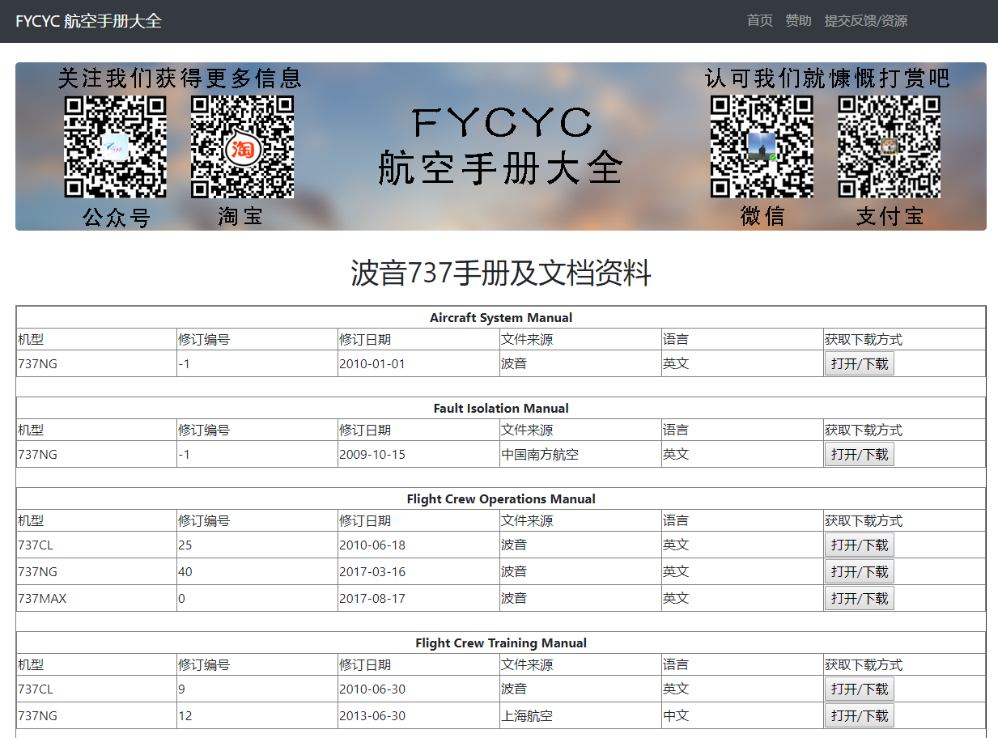Download the 737NG Aircraft System Manual
This screenshot has height=738, width=998.
tap(859, 363)
